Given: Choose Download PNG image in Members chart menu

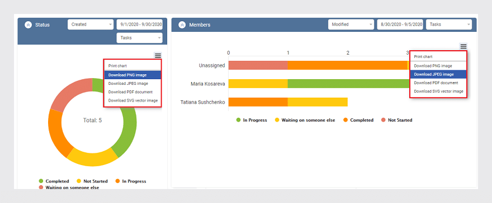Looking at the screenshot, I should tap(438, 66).
